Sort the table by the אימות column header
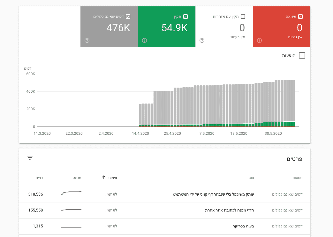This screenshot has height=237, width=333. [111, 178]
